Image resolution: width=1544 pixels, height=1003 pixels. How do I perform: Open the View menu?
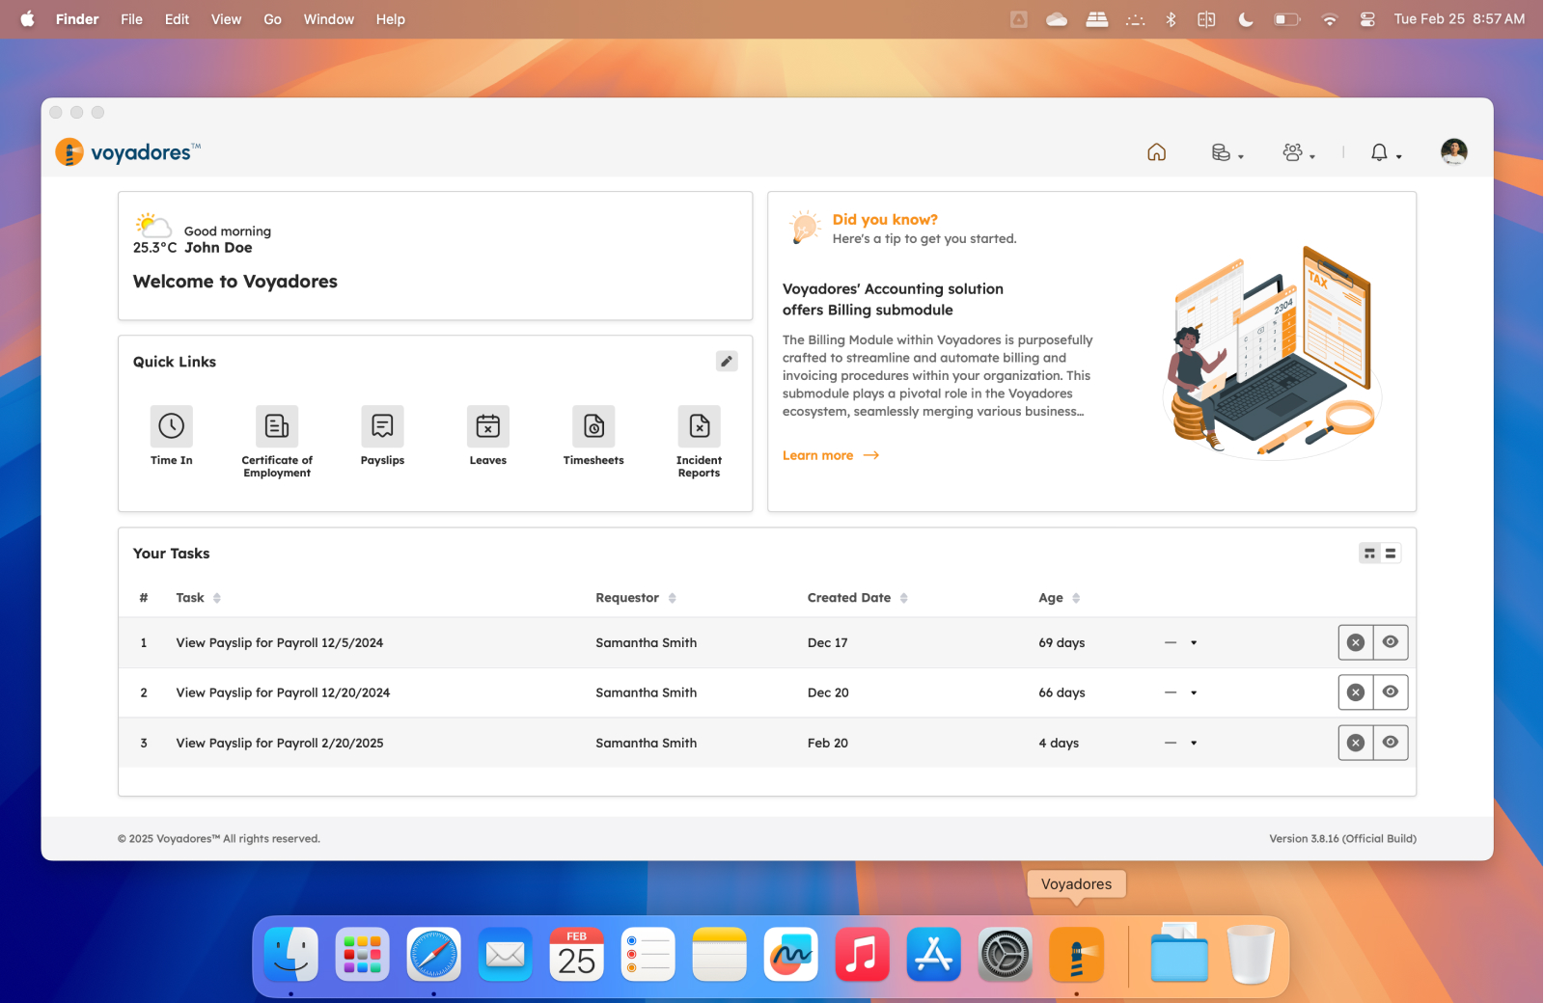coord(226,19)
